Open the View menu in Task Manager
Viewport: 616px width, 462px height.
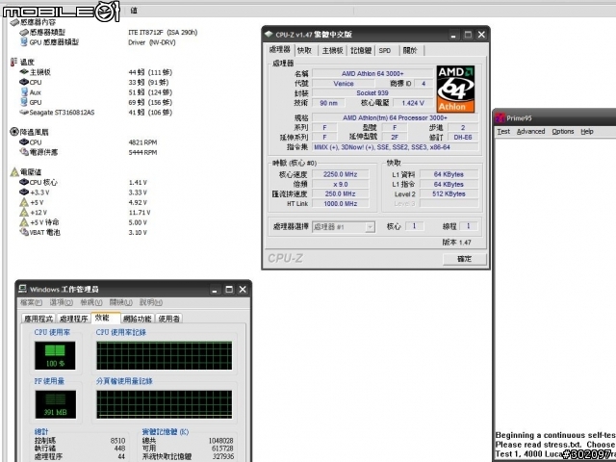[91, 302]
